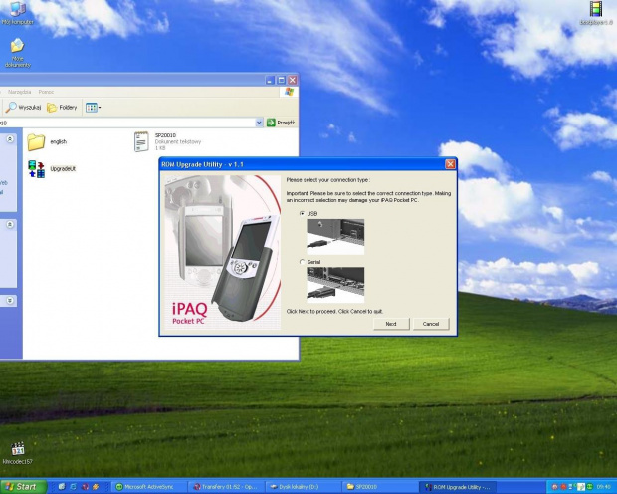Click Next to proceed with upgrade
Image resolution: width=617 pixels, height=494 pixels.
[x=391, y=324]
